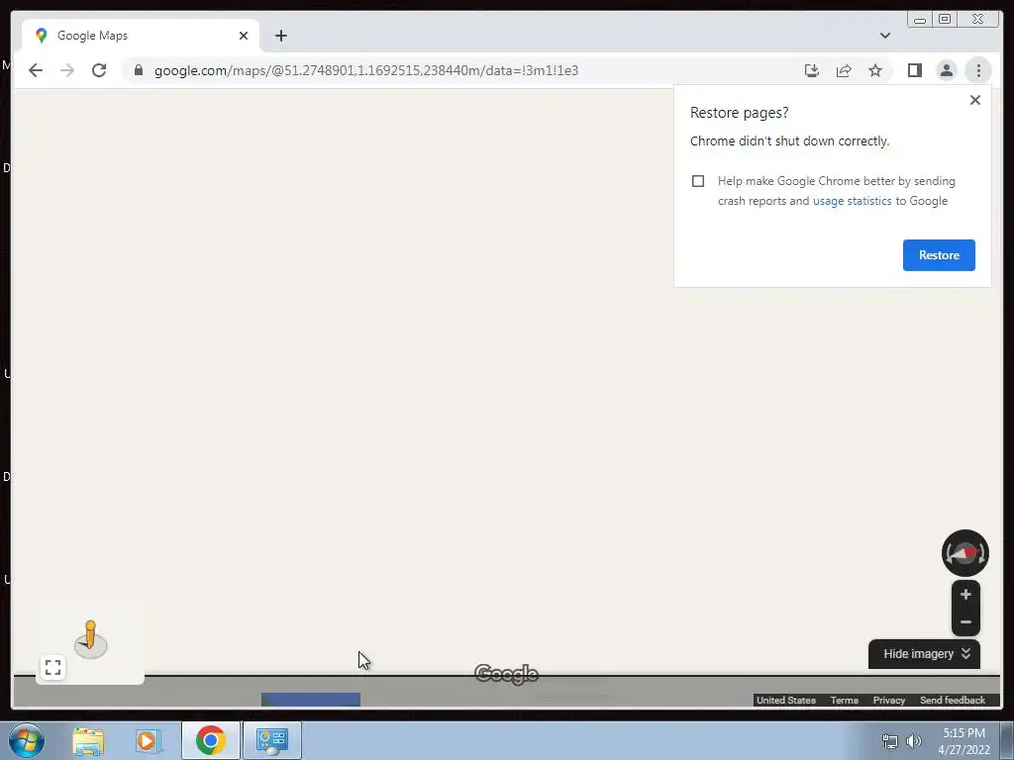
Task: Expand the tab search chevron
Action: (884, 36)
